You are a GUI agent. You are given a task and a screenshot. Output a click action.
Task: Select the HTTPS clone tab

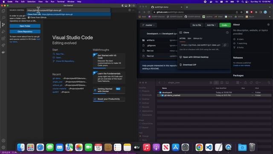pyautogui.click(x=182, y=38)
